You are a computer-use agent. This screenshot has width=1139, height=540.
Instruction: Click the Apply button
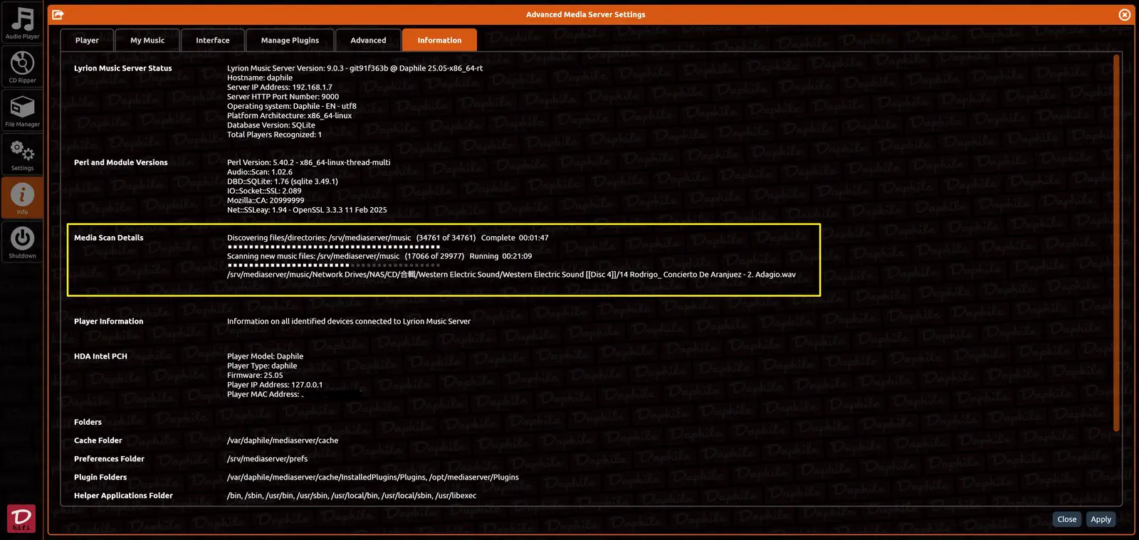[x=1101, y=519]
